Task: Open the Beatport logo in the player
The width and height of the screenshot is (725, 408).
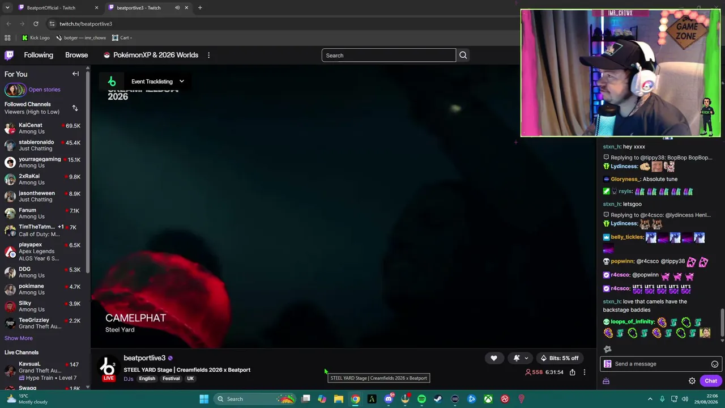Action: (x=112, y=82)
